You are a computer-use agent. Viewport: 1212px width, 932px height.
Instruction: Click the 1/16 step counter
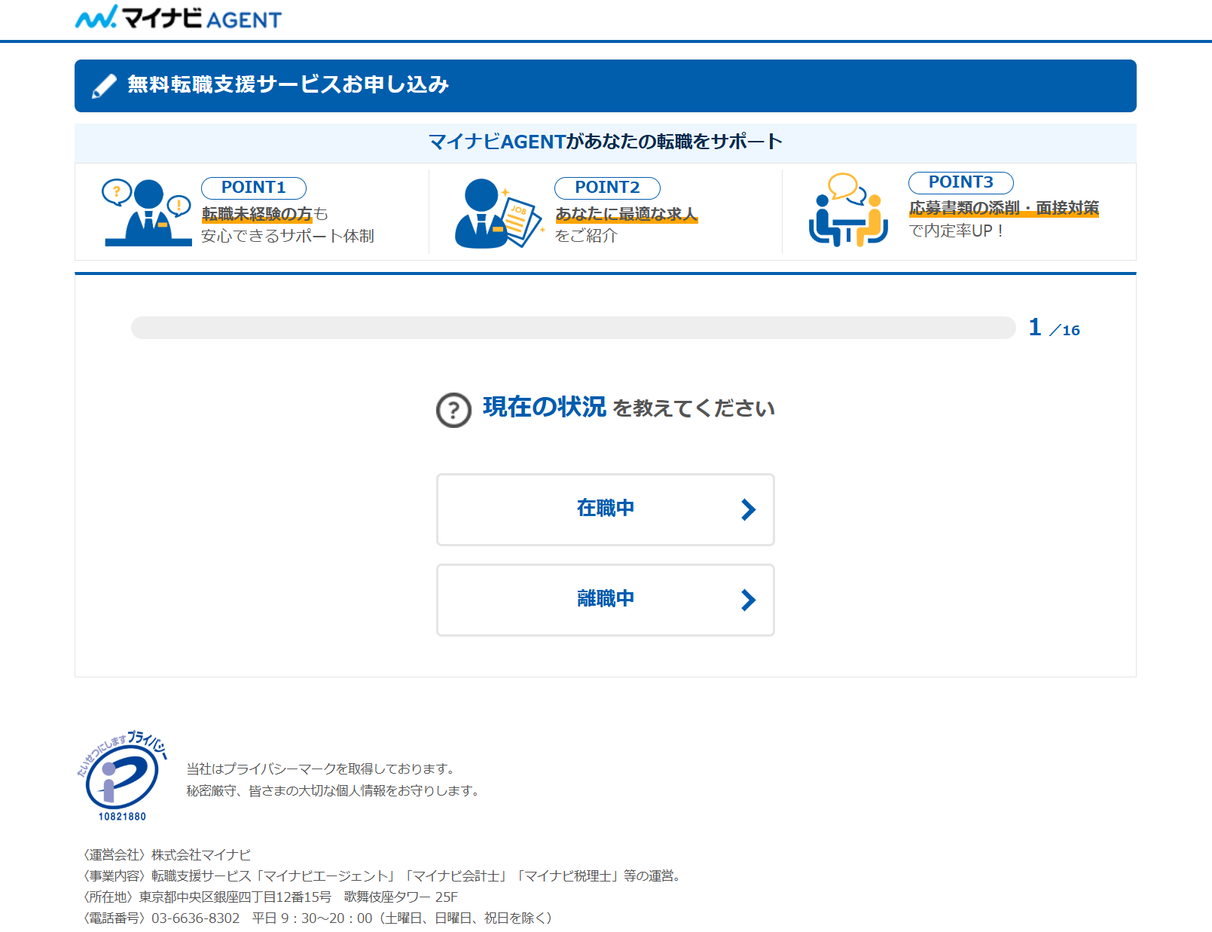point(1054,328)
